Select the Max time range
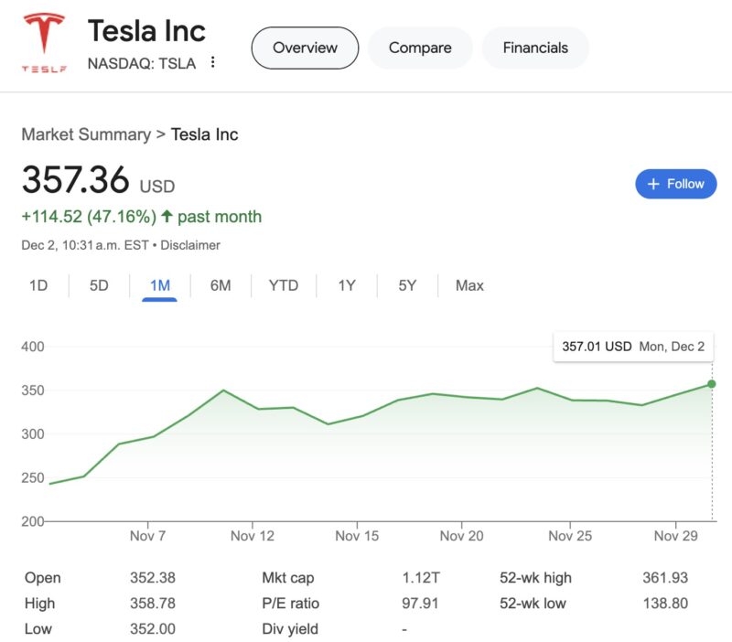Viewport: 732px width, 642px height. [x=469, y=285]
